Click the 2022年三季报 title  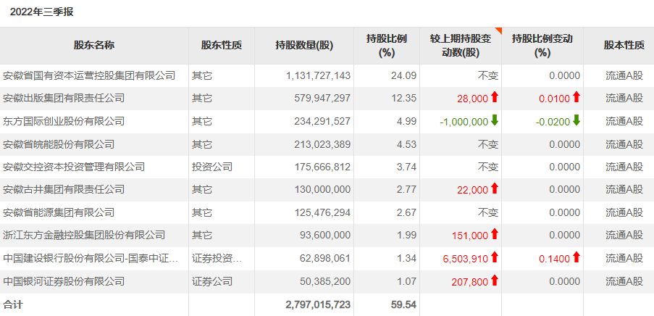pyautogui.click(x=42, y=12)
